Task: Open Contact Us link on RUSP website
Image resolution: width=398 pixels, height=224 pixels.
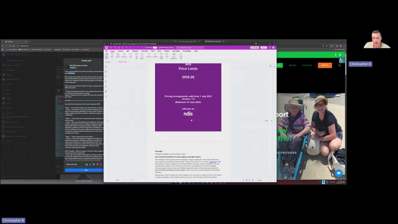Action: click(x=307, y=65)
